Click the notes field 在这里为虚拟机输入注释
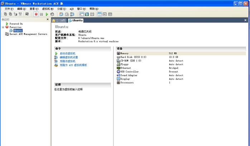The width and height of the screenshot is (250, 146). click(x=68, y=90)
